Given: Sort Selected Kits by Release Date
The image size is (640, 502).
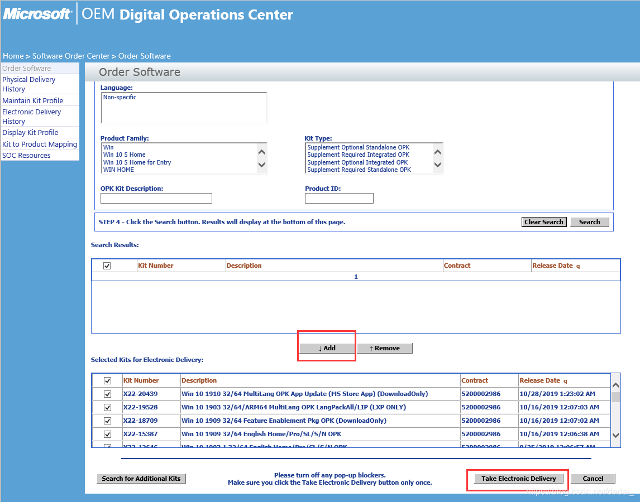Looking at the screenshot, I should (539, 380).
